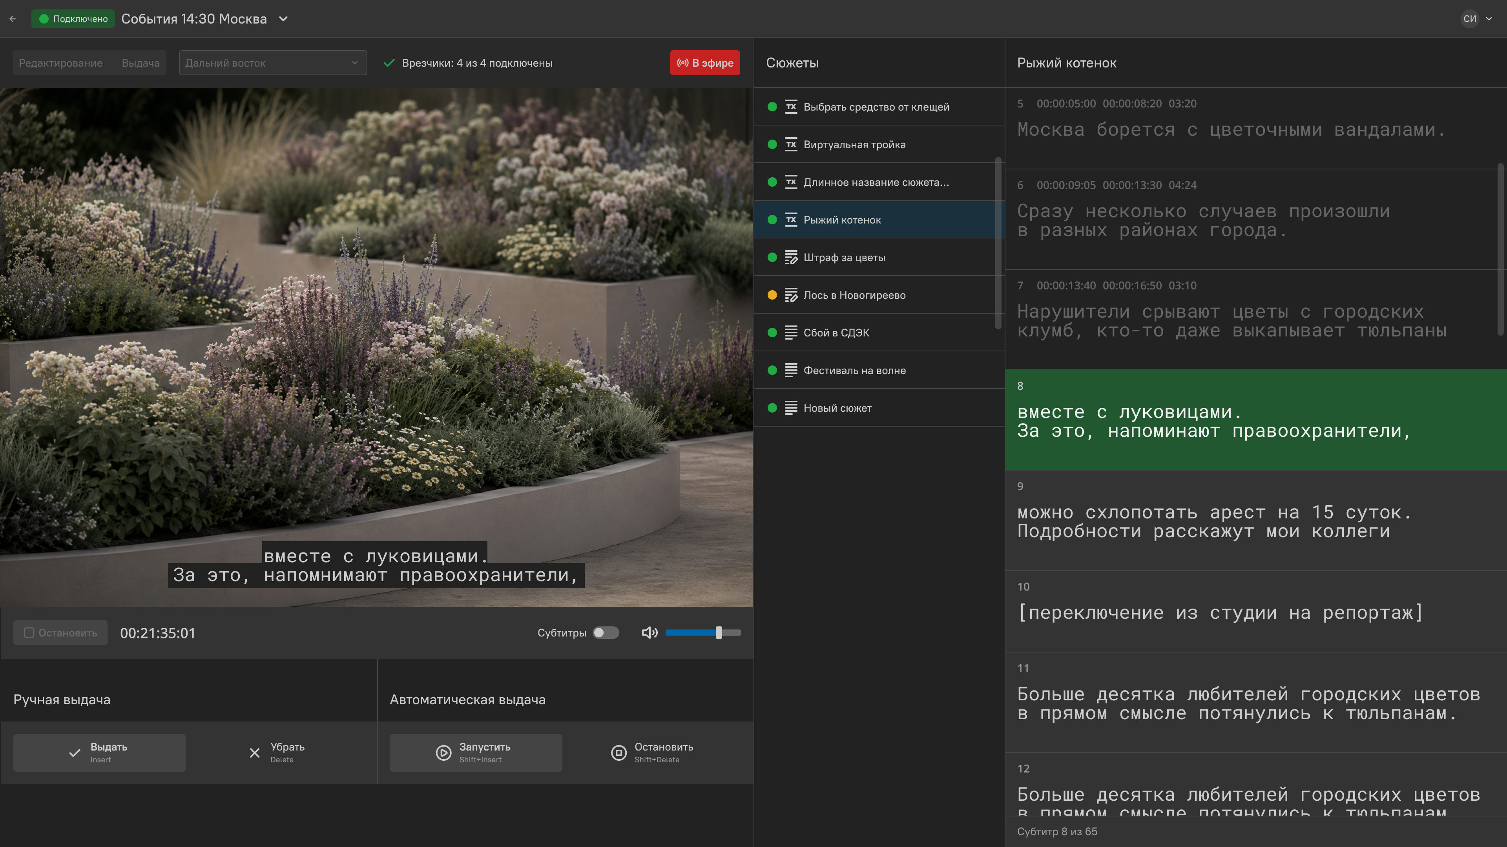Click the video preview of flower beds
The height and width of the screenshot is (847, 1507).
click(x=376, y=347)
